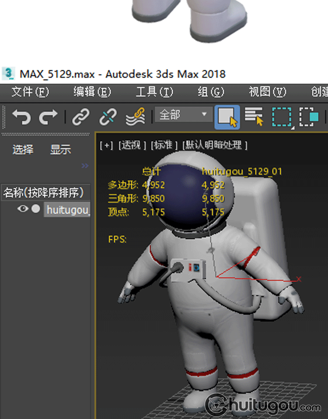Click the [标准] viewport quality label

[164, 145]
